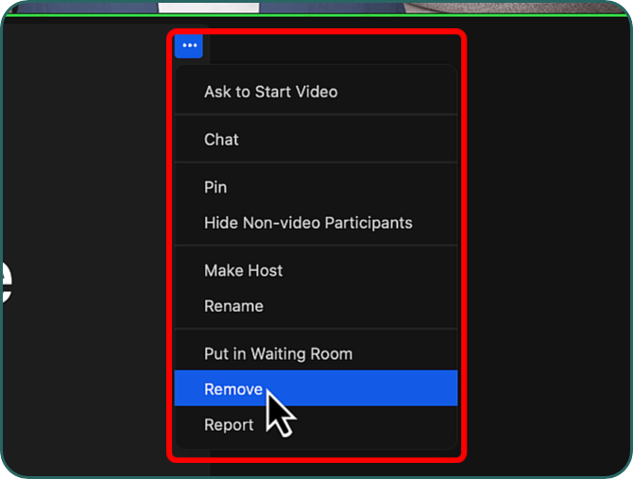The width and height of the screenshot is (633, 479).
Task: Click the blue three-dots more button
Action: click(x=189, y=45)
